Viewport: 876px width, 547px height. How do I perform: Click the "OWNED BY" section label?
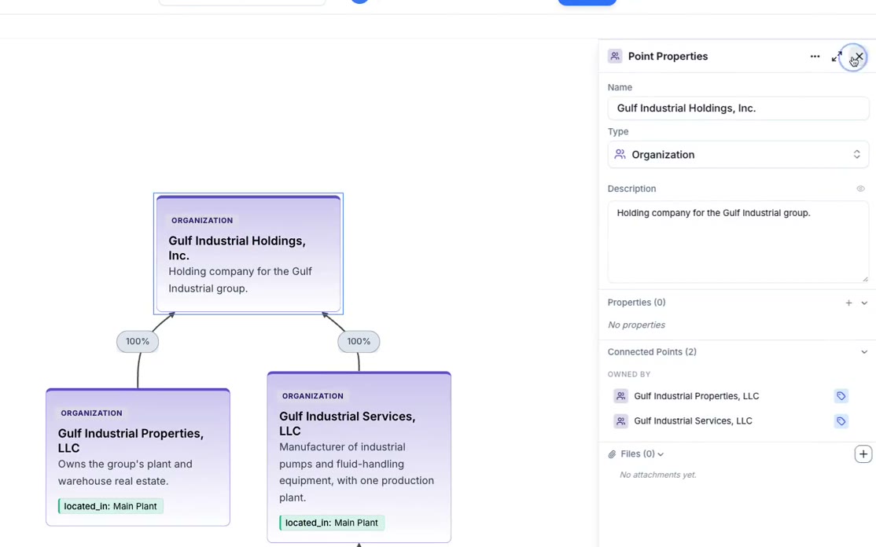pos(629,375)
